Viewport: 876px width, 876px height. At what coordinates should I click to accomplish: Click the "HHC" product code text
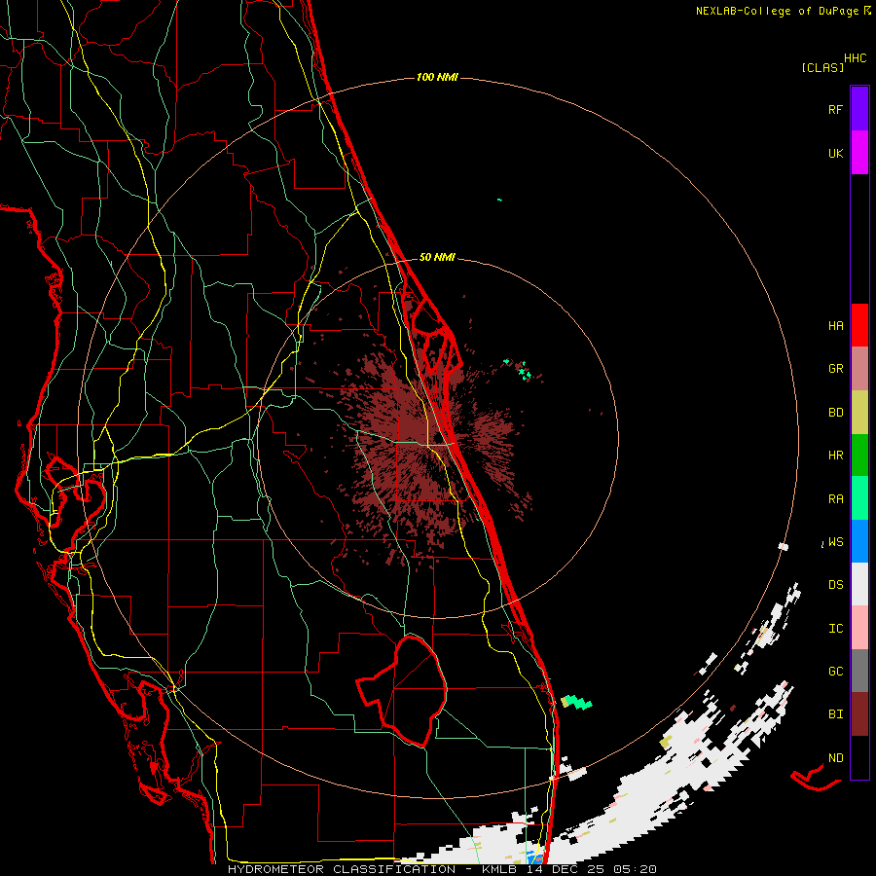[855, 58]
